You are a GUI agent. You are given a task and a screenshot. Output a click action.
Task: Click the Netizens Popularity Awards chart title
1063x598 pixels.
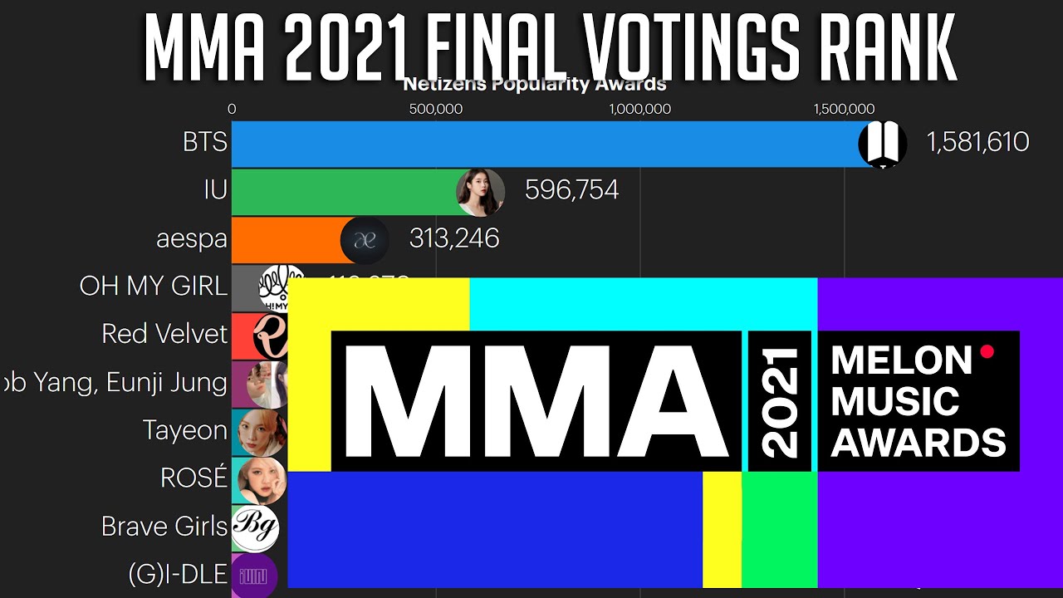tap(535, 84)
